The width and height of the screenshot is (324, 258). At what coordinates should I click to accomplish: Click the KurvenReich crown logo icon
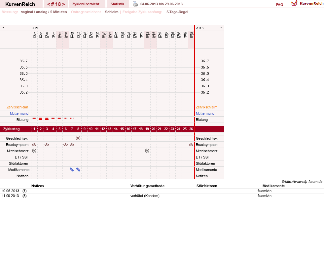point(294,3)
